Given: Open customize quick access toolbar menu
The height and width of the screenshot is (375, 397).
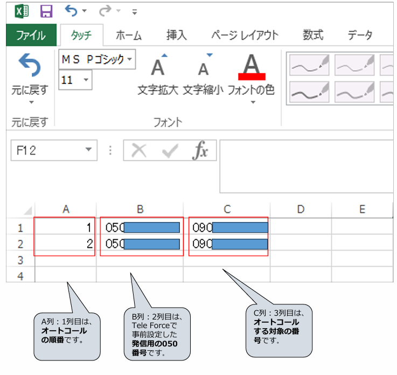Looking at the screenshot, I should (135, 12).
